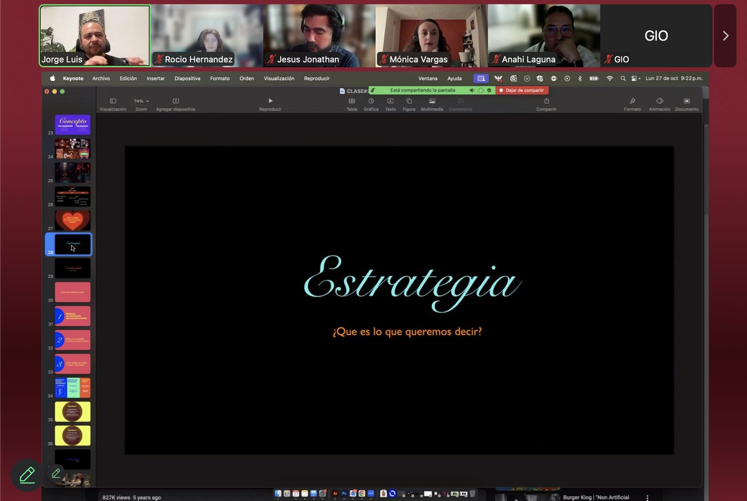Viewport: 747px width, 501px height.
Task: Click screen-sharing indicator in menu bar
Action: click(x=481, y=78)
